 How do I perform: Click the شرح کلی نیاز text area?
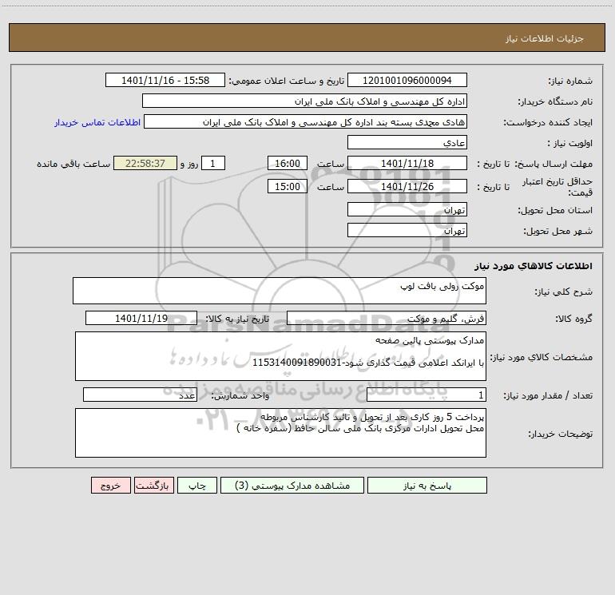coord(280,291)
